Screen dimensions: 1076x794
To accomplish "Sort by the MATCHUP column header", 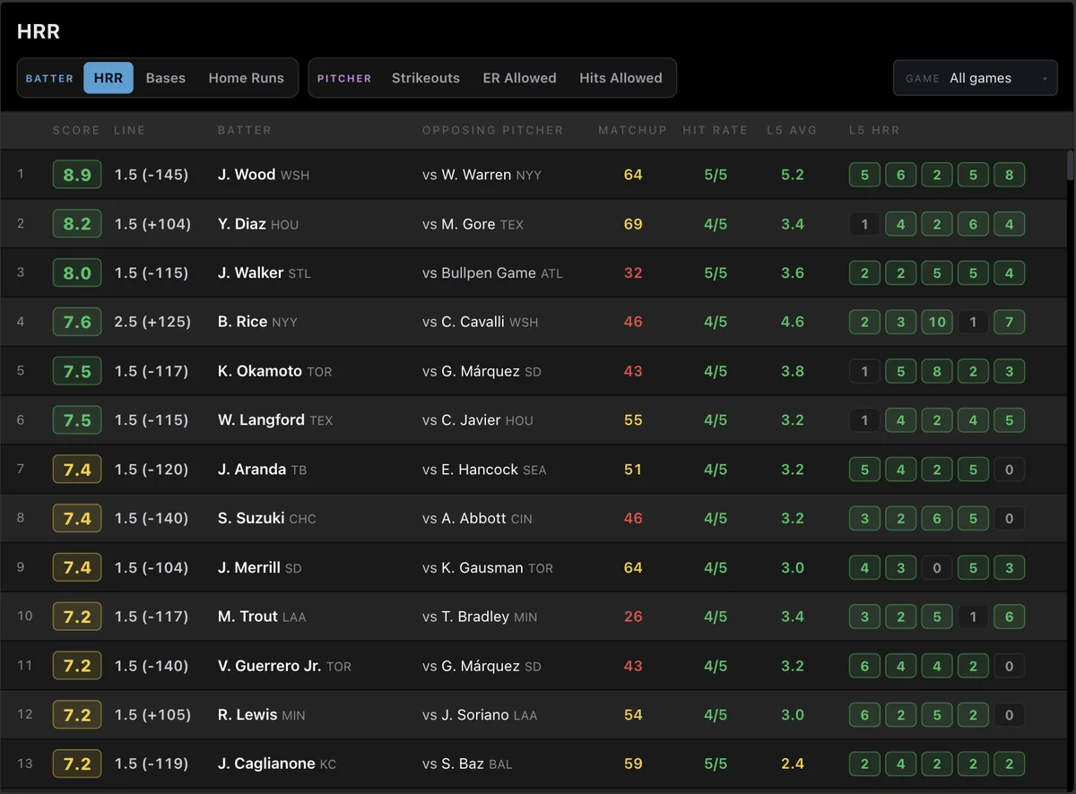I will (633, 130).
